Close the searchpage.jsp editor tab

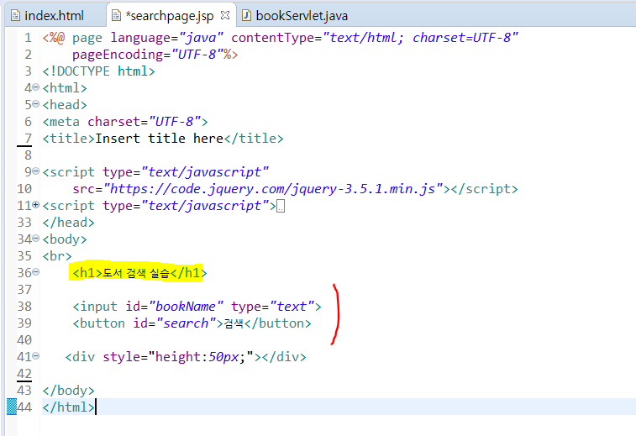coord(225,15)
